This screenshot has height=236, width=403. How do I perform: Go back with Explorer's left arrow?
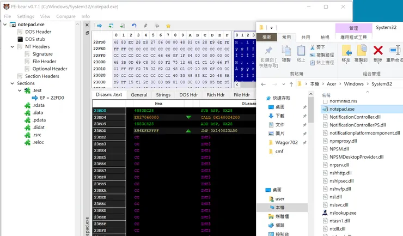click(263, 84)
